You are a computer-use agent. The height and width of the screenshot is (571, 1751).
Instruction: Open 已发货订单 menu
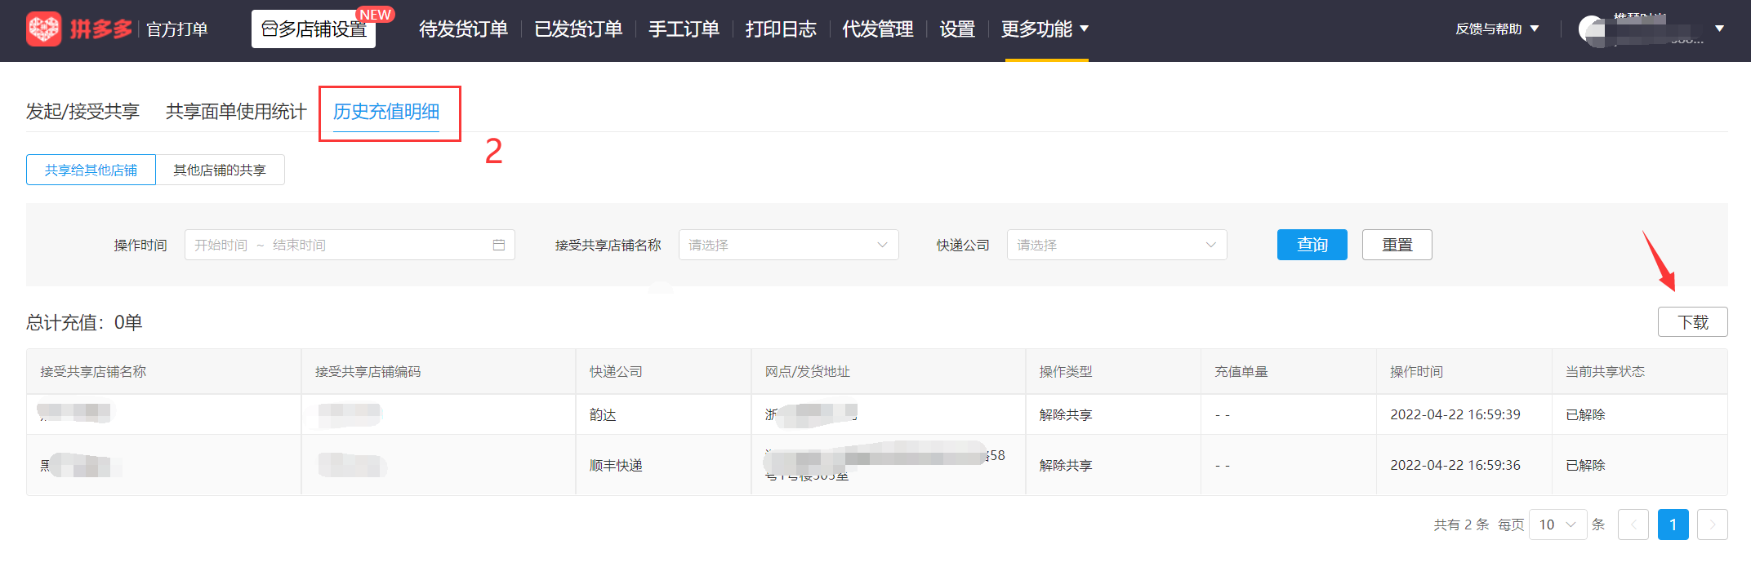tap(578, 29)
